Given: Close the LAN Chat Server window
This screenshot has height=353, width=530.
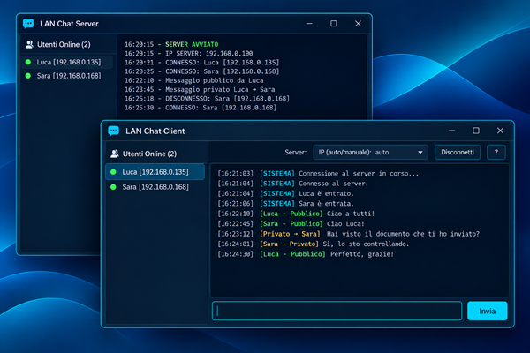Looking at the screenshot, I should (x=358, y=24).
